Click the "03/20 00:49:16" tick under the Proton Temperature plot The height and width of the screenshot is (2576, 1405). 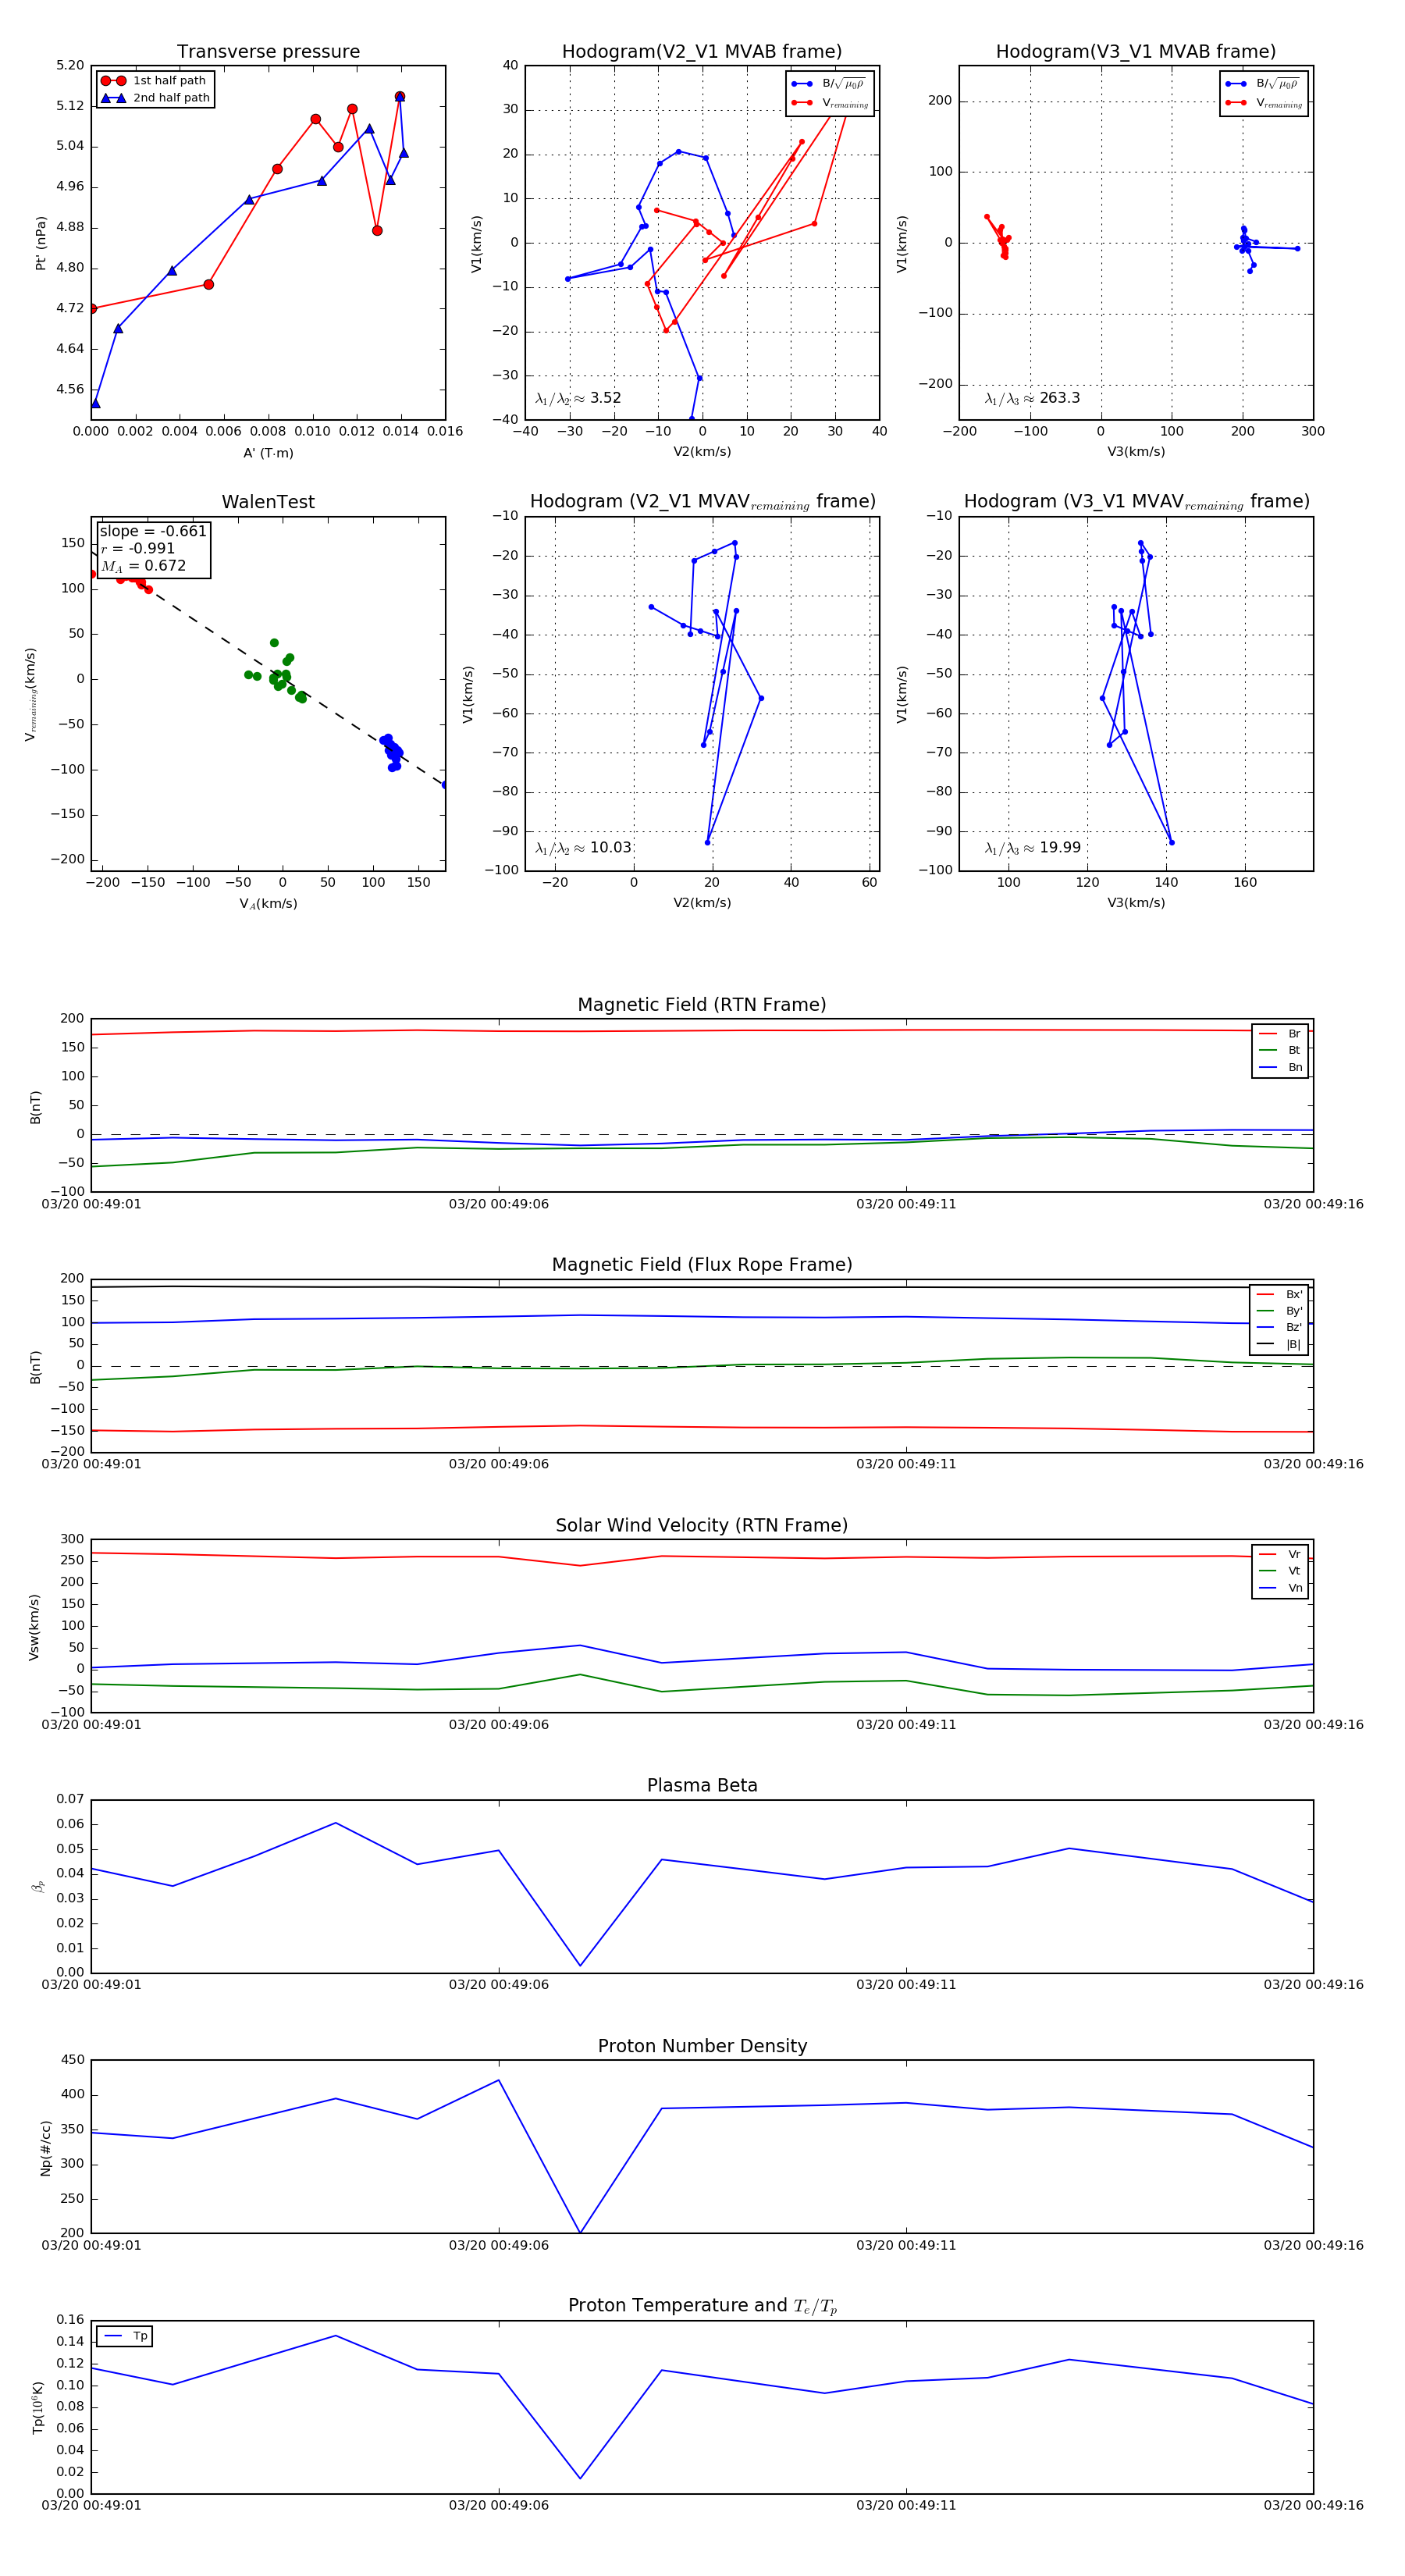pos(1313,2505)
